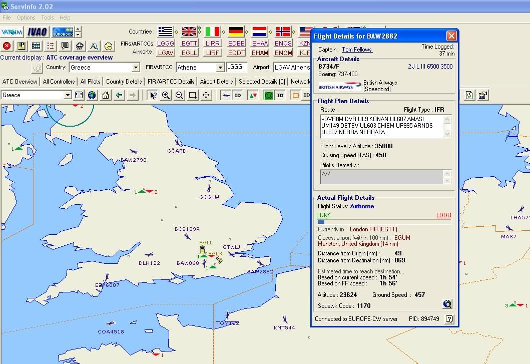Switch to the All Pilots tab
Viewport: 530px width, 364px height.
90,82
